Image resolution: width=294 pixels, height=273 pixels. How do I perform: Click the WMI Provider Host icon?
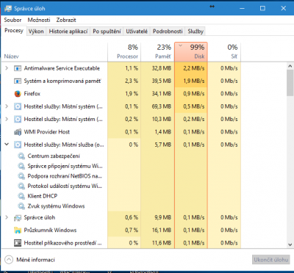[x=18, y=132]
